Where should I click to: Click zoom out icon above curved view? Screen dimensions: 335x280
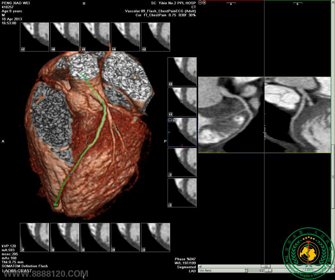(200, 2)
